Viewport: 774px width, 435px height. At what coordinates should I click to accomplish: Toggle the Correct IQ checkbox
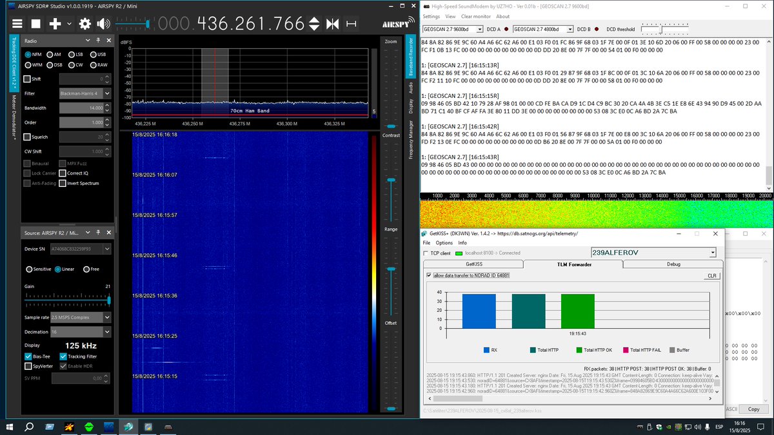click(x=63, y=173)
